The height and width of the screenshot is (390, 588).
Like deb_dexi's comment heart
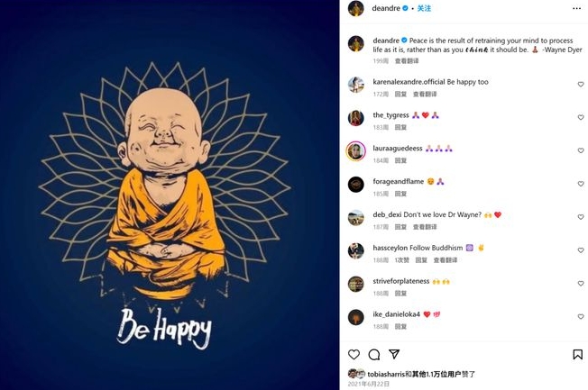point(581,217)
